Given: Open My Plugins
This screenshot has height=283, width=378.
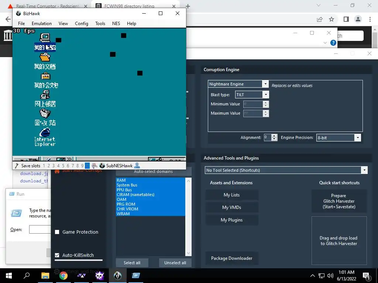Looking at the screenshot, I should click(232, 220).
